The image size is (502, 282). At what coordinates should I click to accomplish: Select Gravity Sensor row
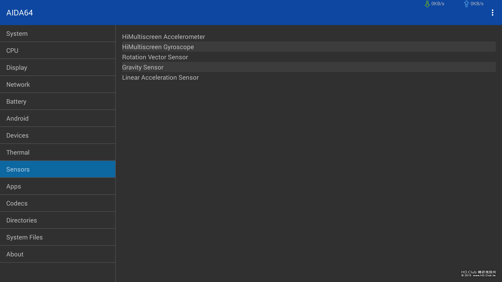309,67
